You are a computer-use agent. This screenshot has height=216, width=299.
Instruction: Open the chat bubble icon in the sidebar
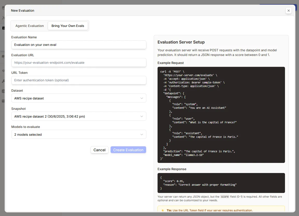[3, 56]
